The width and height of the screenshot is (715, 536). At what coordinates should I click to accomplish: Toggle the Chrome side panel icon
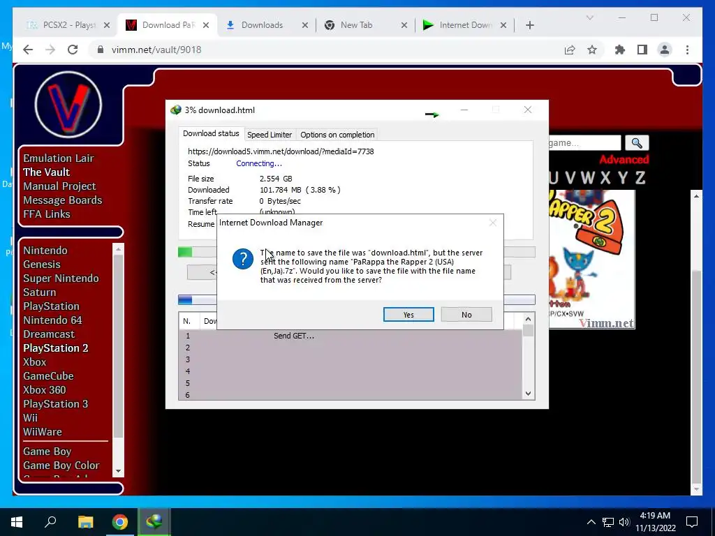pos(642,50)
